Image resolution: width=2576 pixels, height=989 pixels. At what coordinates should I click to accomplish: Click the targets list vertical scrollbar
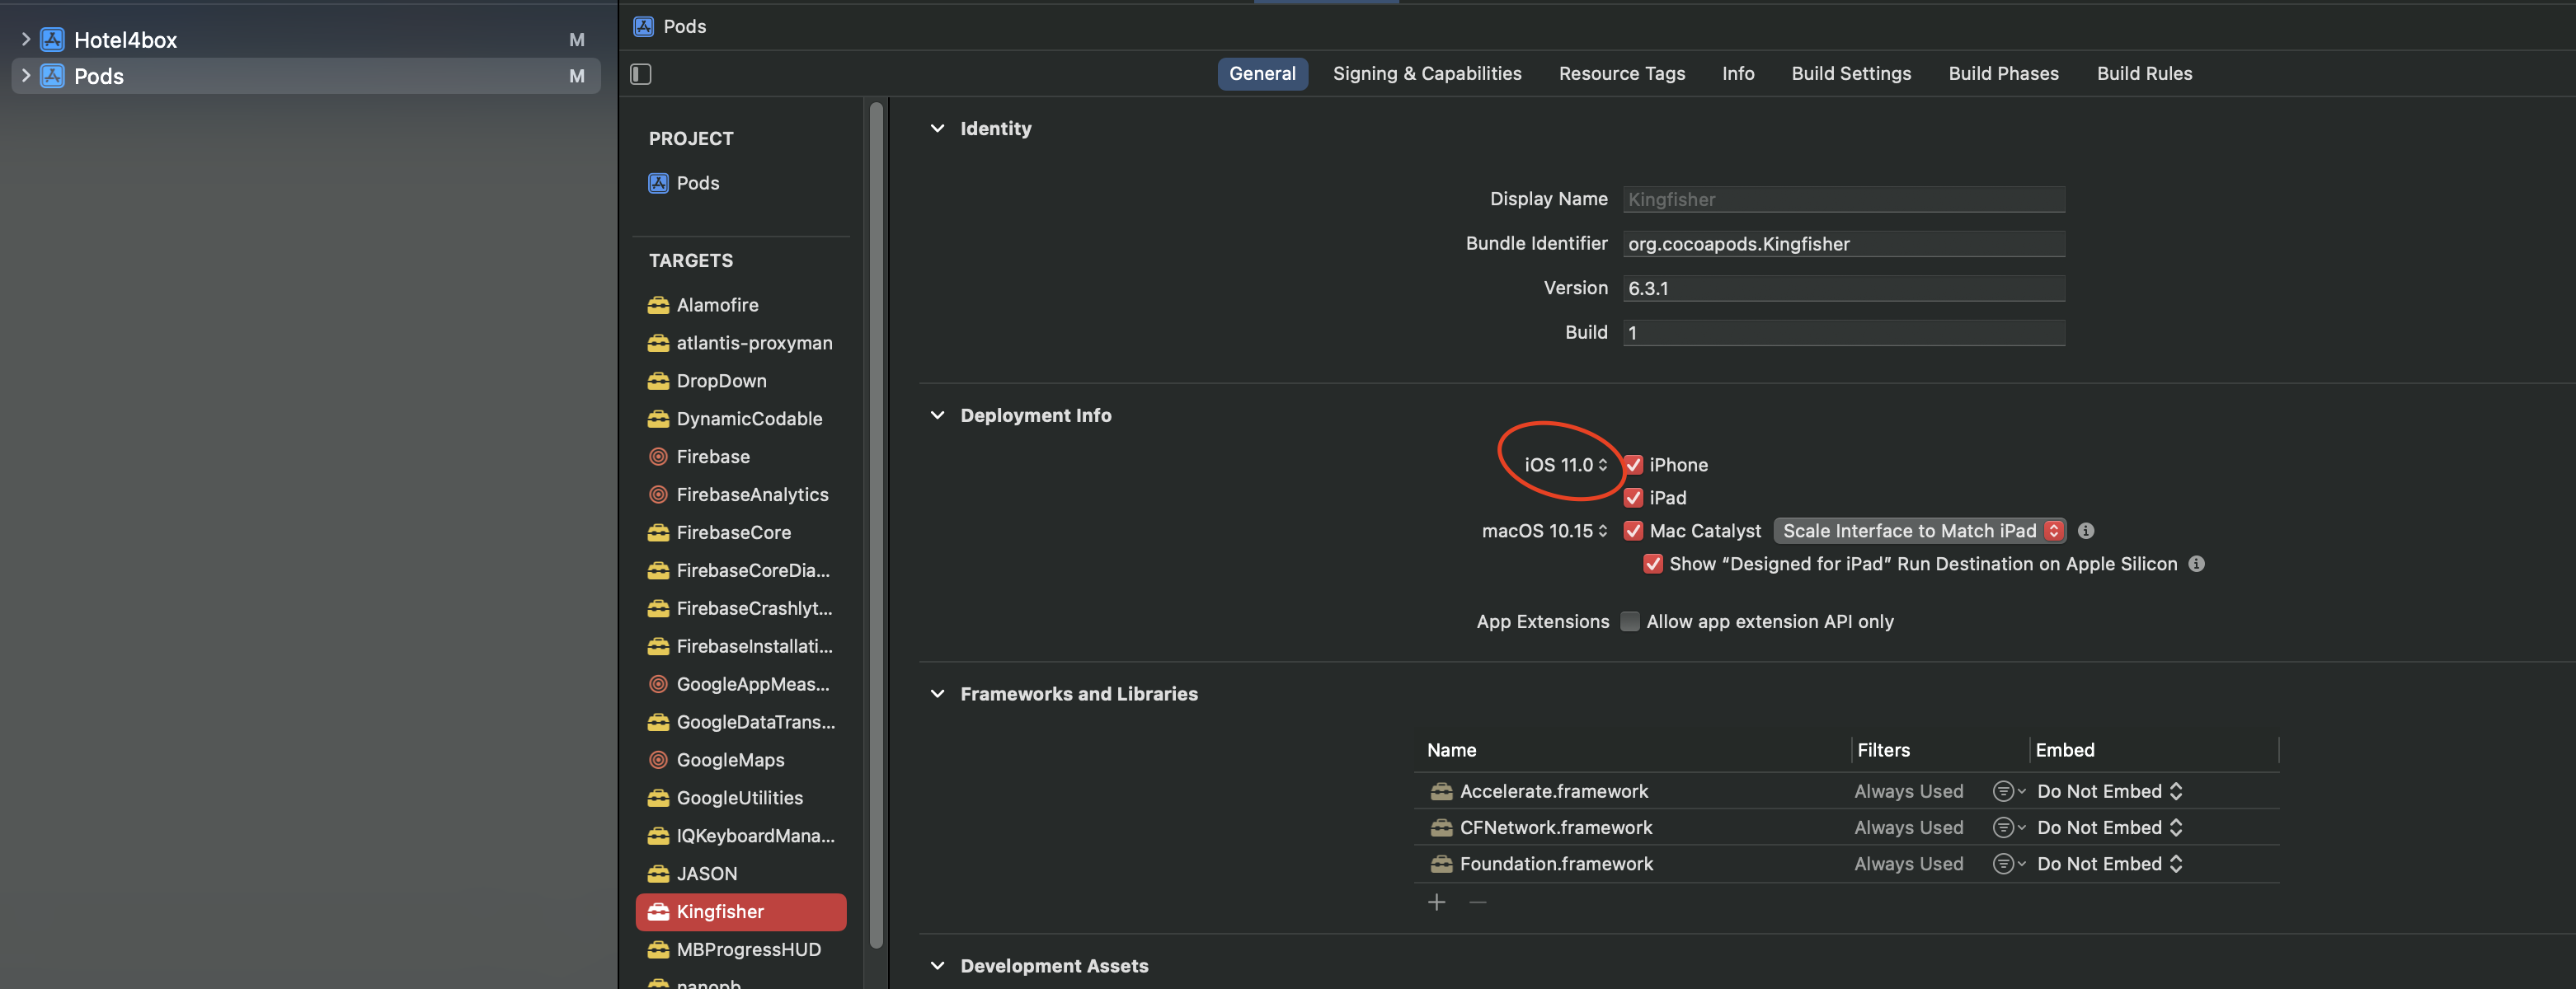click(877, 524)
